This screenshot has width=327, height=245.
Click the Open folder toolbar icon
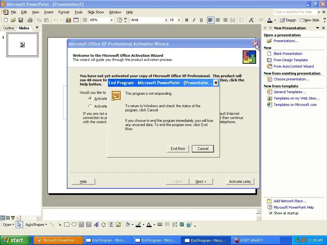tap(13, 20)
